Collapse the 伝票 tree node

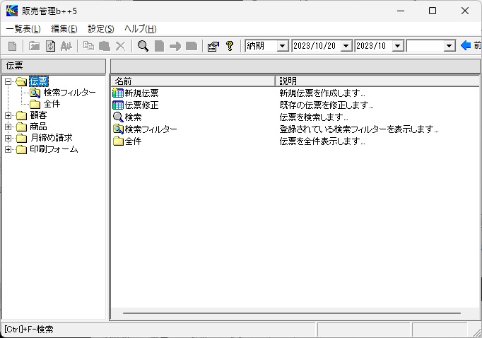pyautogui.click(x=8, y=81)
